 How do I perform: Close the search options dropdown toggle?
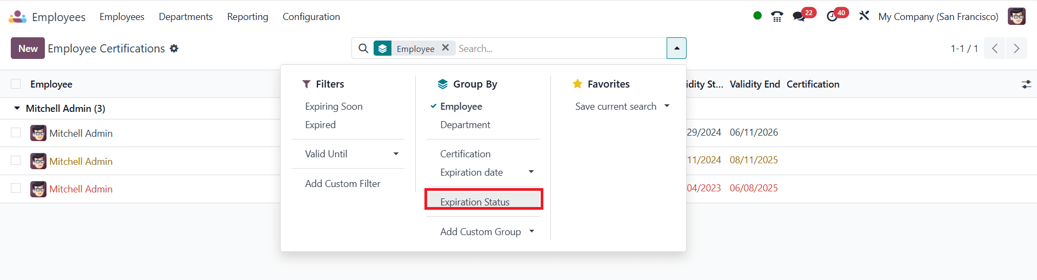[676, 48]
